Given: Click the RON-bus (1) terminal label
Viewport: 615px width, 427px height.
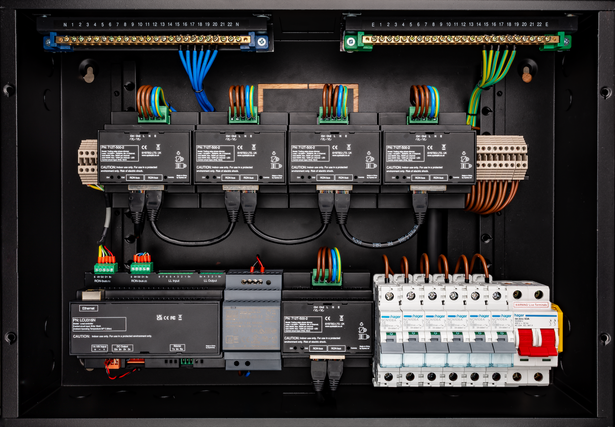Looking at the screenshot, I should (102, 281).
